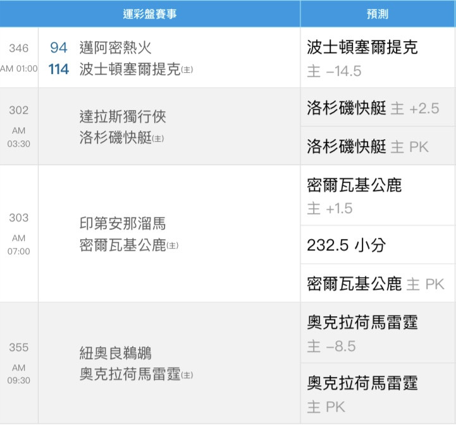Select prediction 洛杉磯快艇 主 +2.5
The image size is (456, 425).
378,108
